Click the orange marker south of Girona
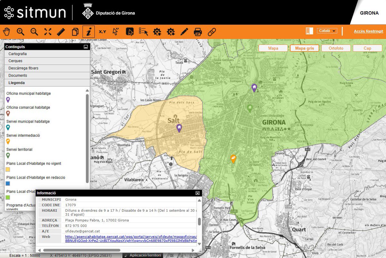The height and width of the screenshot is (258, 386). coord(233,158)
